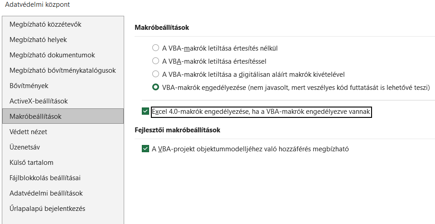The image size is (435, 224).
Task: Show the Védett nézet settings
Action: pyautogui.click(x=28, y=132)
